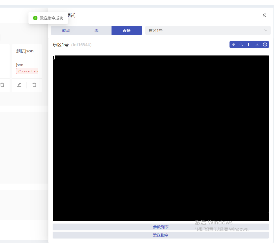Click inside the black terminal output area
Image resolution: width=274 pixels, height=243 pixels.
tap(161, 138)
